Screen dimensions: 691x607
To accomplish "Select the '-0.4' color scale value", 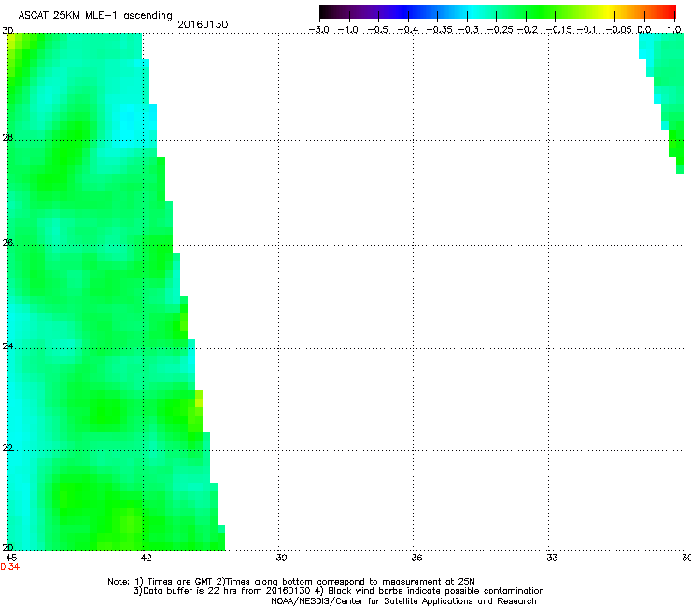I will 408,30.
